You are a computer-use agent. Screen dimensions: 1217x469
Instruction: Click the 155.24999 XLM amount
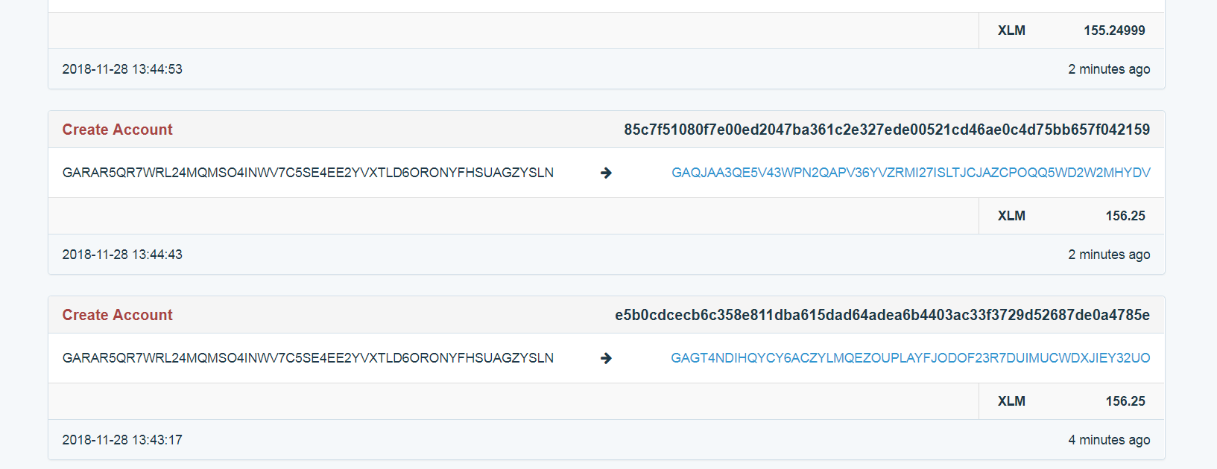click(1114, 31)
